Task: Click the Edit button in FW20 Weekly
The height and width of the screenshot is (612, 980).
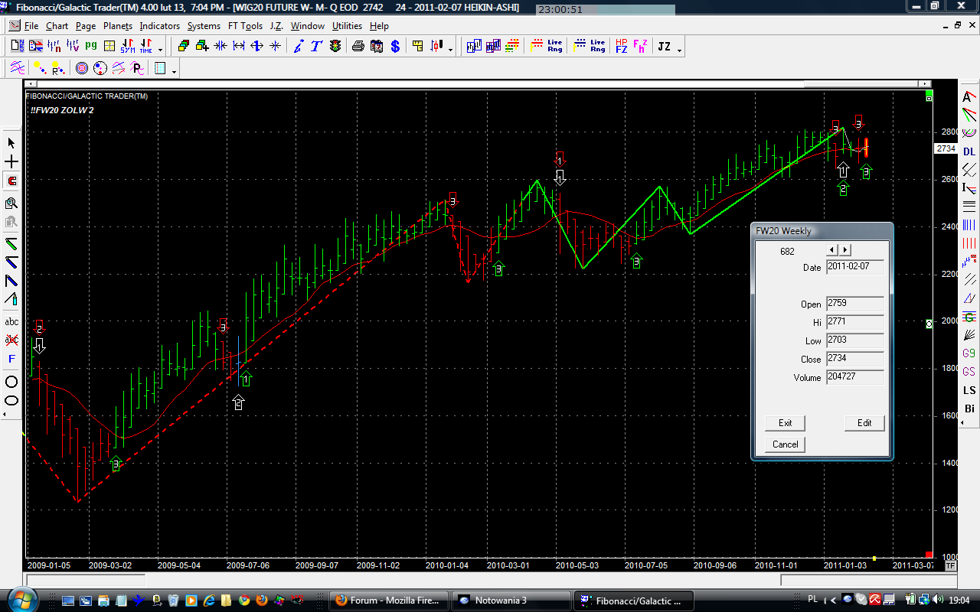Action: pyautogui.click(x=864, y=423)
